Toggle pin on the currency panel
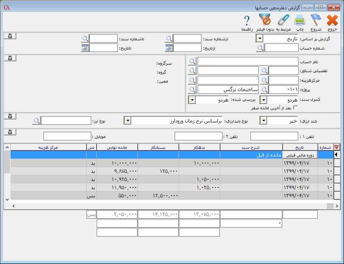The height and width of the screenshot is (264, 344). pyautogui.click(x=10, y=116)
